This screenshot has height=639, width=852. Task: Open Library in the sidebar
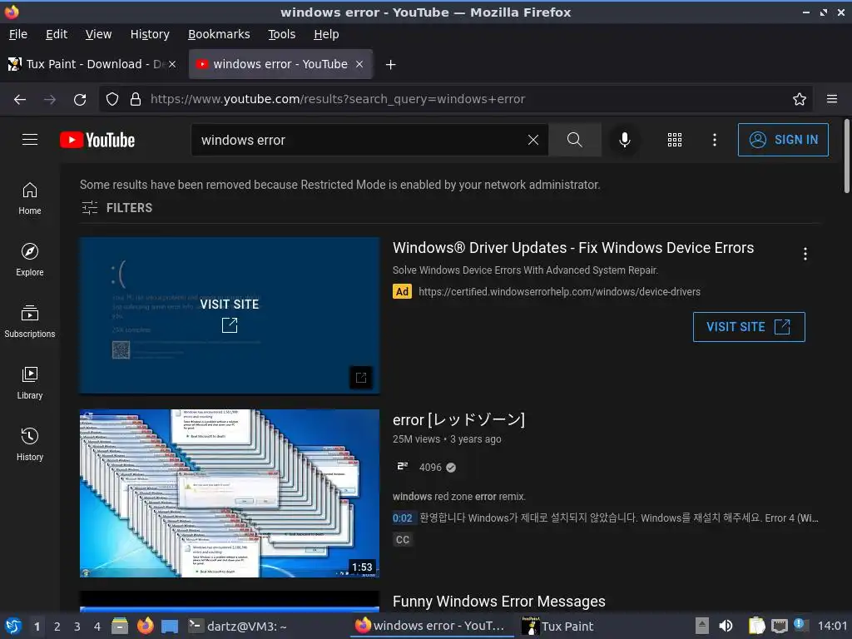coord(30,384)
